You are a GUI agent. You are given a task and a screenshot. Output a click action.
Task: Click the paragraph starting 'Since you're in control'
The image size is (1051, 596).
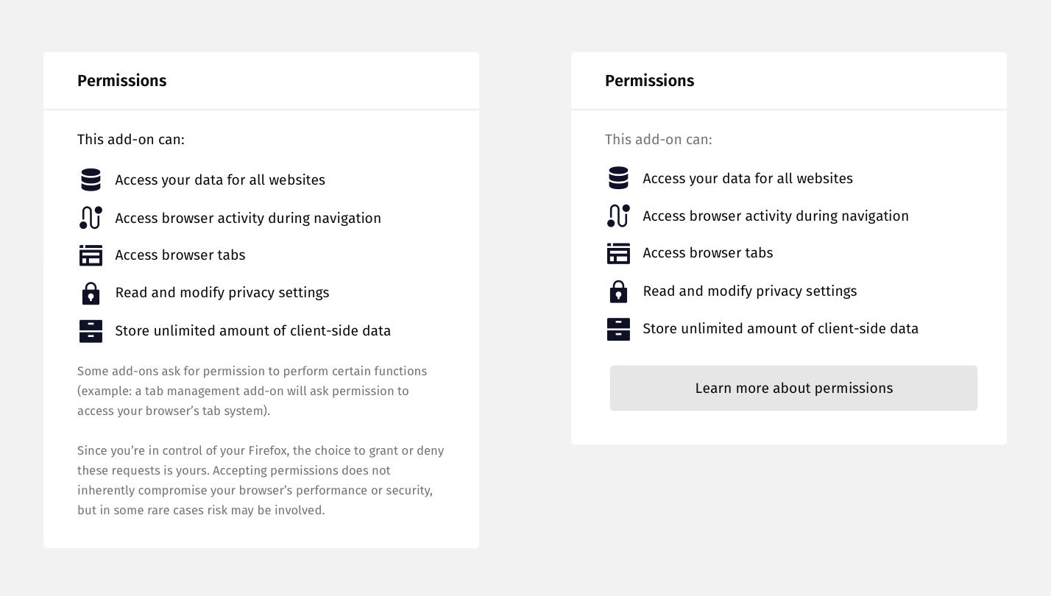click(261, 480)
